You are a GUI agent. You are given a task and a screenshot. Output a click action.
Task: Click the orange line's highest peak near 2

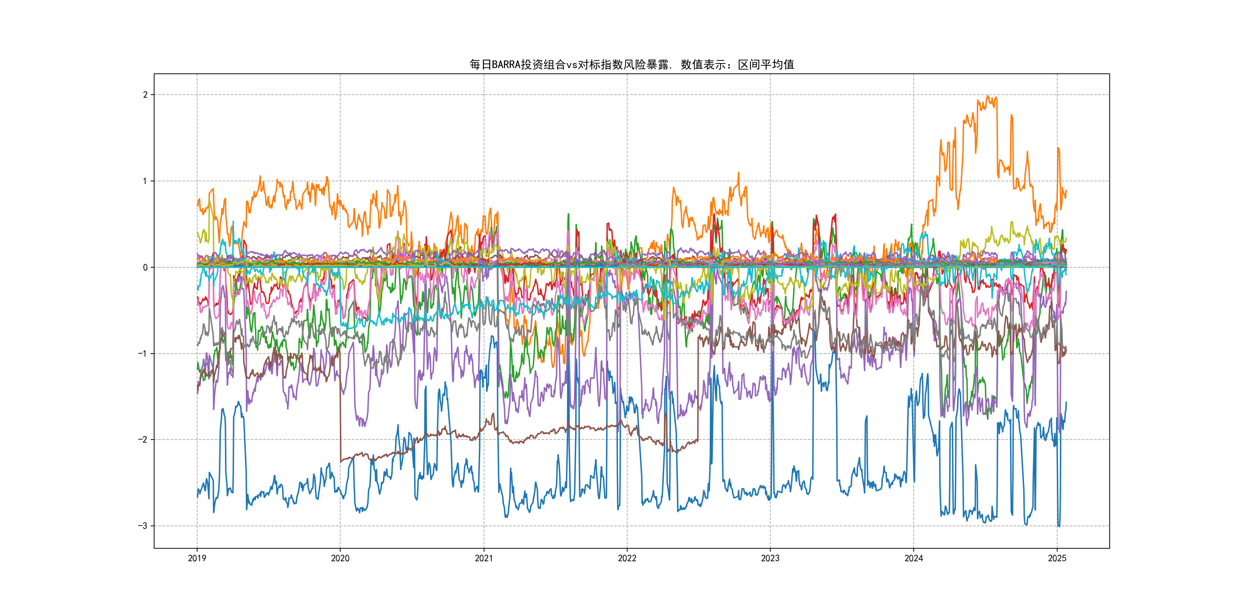click(x=988, y=96)
